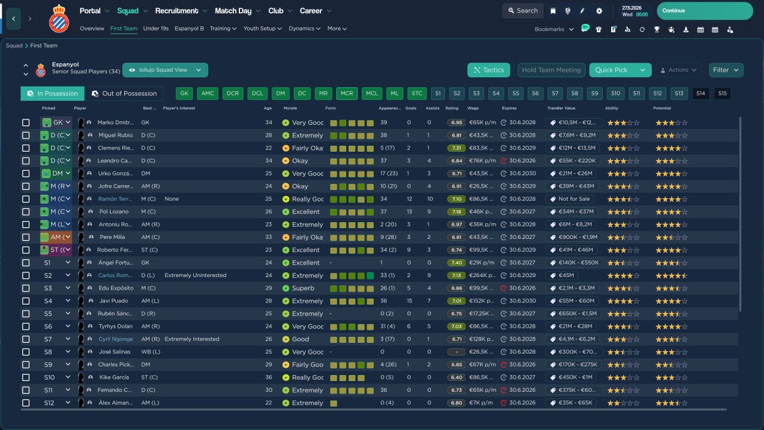Switch to the Under 19s tab
Image resolution: width=764 pixels, height=430 pixels.
point(156,29)
